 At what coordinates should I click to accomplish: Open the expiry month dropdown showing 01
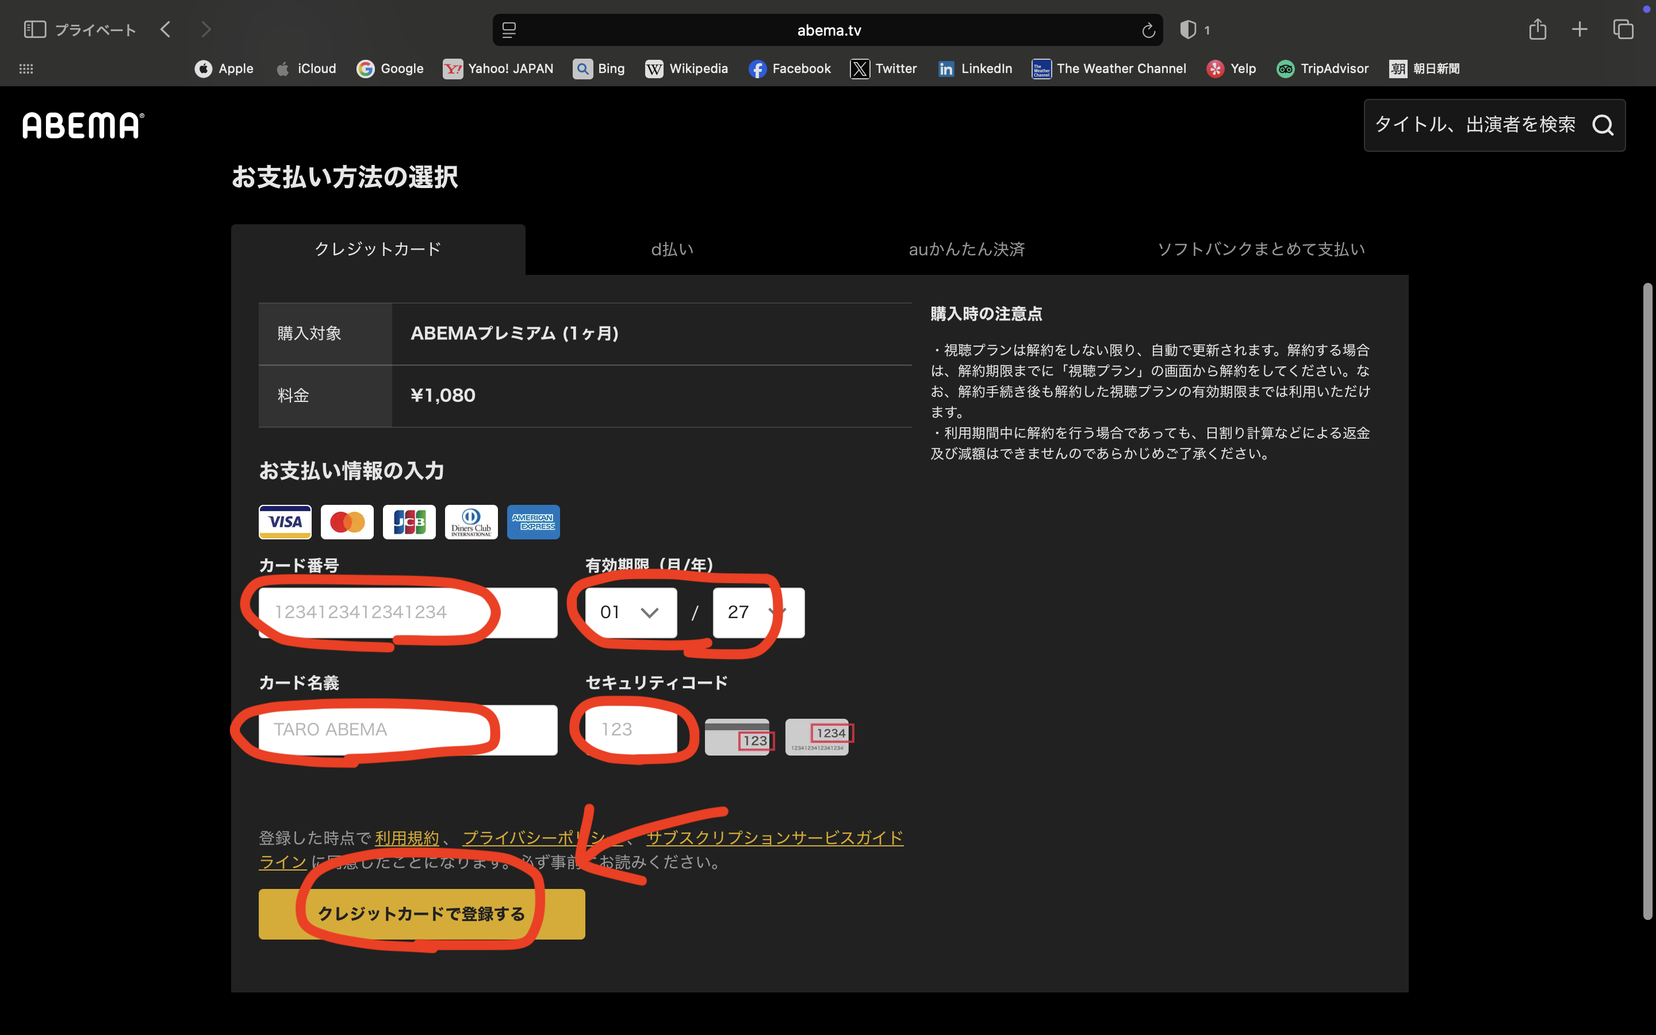pyautogui.click(x=631, y=612)
